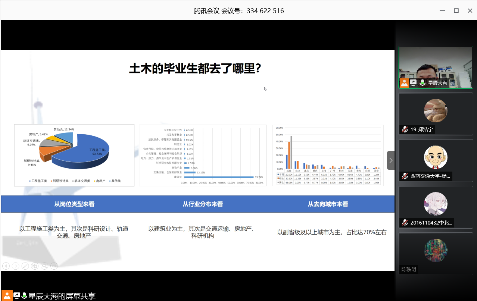This screenshot has height=301, width=477.
Task: Click the 2016110432李北 participant avatar
Action: pos(436,204)
